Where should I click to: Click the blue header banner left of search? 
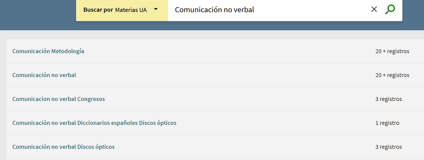coord(38,14)
